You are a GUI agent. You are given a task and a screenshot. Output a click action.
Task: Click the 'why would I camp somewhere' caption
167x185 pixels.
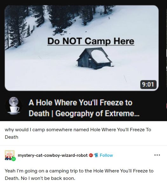(x=78, y=133)
